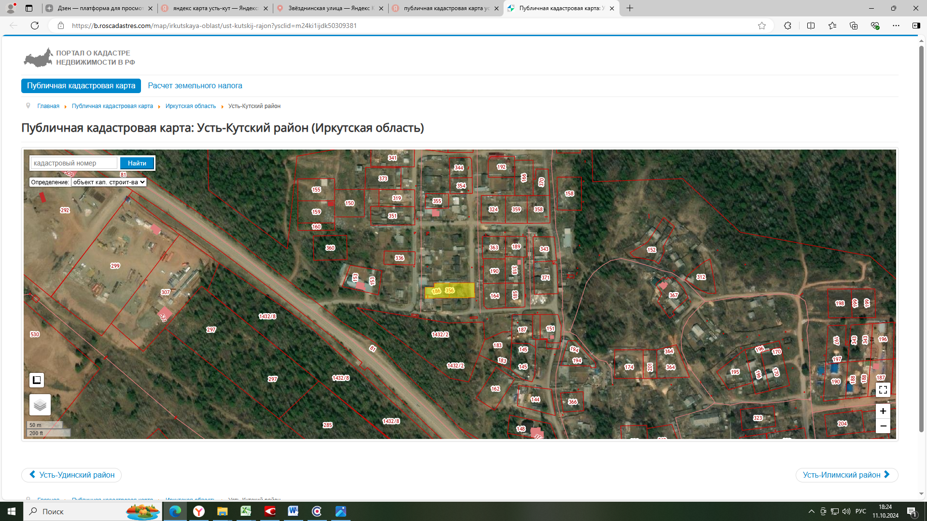Screen dimensions: 927x521
Task: Open Windows Start menu
Action: 12,511
